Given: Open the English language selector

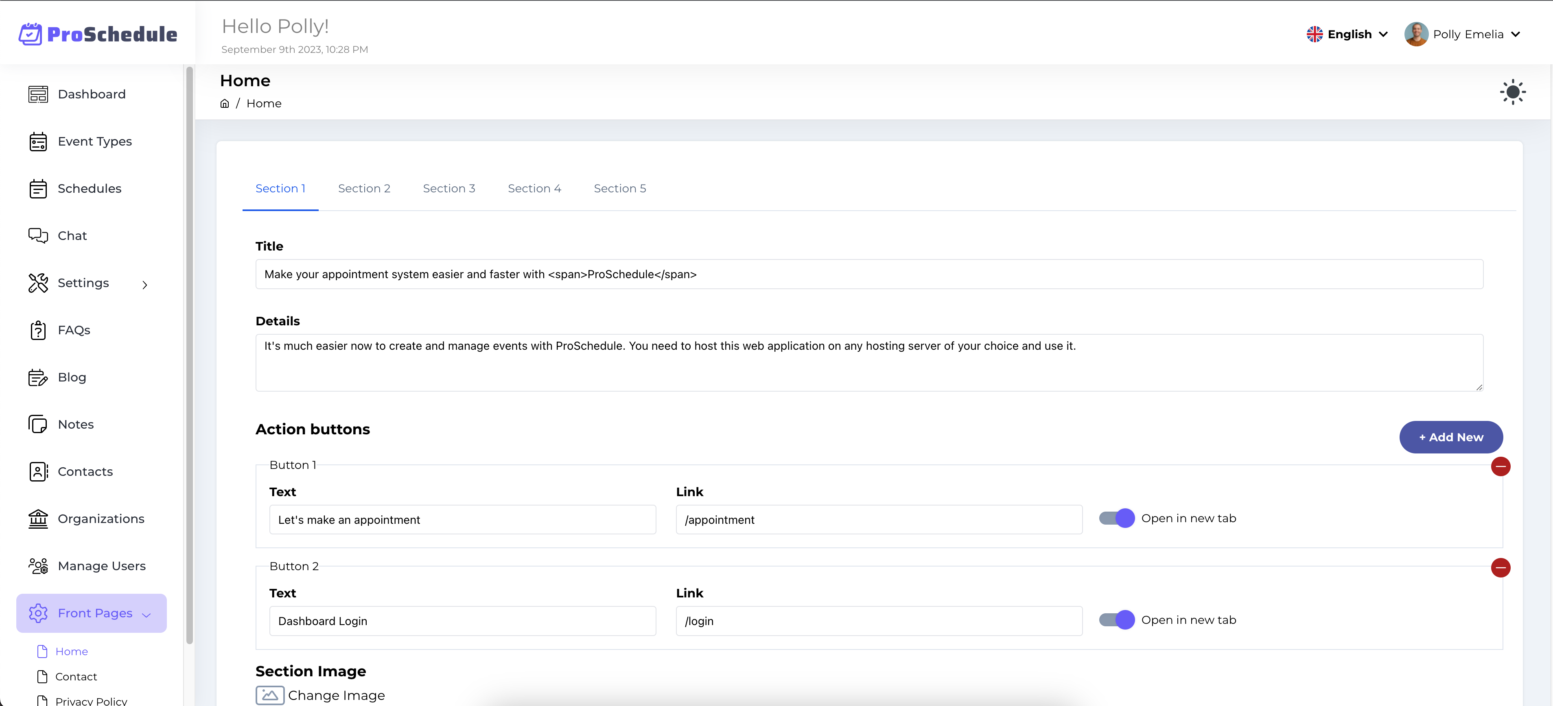Looking at the screenshot, I should (1347, 34).
